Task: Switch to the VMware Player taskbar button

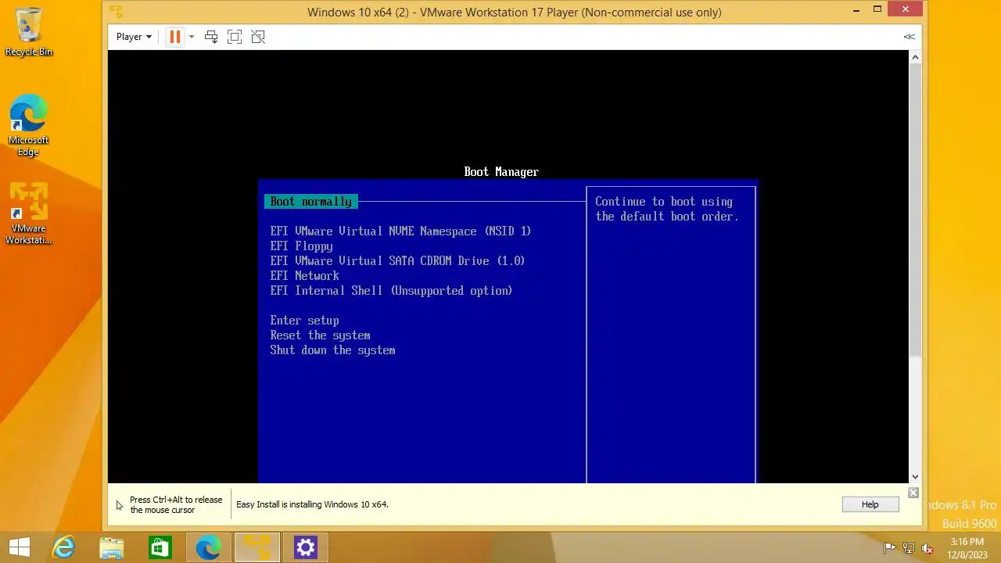Action: (x=257, y=547)
